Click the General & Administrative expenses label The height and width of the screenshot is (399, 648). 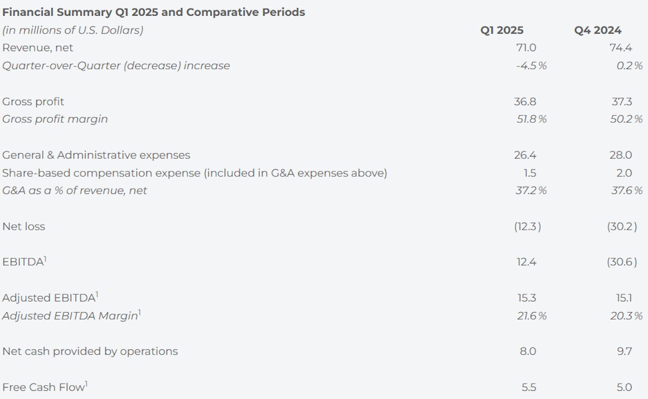96,155
